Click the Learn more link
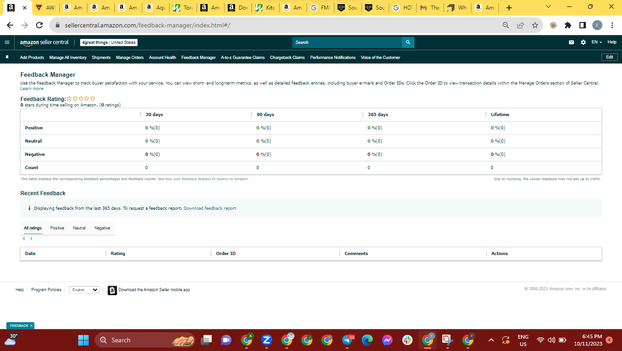The width and height of the screenshot is (622, 351). click(x=32, y=89)
